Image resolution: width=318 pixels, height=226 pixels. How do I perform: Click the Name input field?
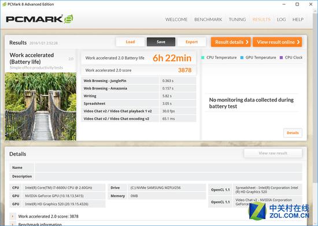[x=168, y=168]
